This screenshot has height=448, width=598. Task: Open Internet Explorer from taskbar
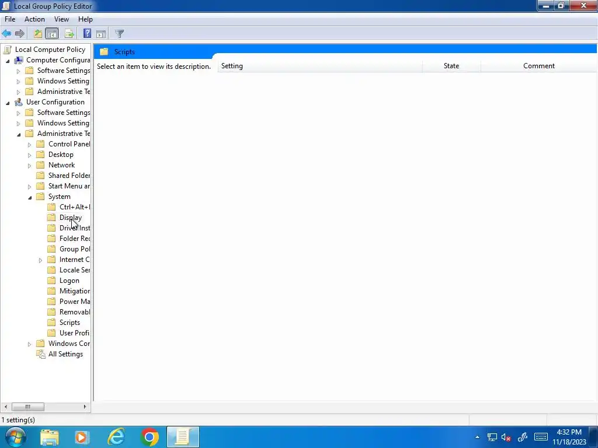point(116,437)
